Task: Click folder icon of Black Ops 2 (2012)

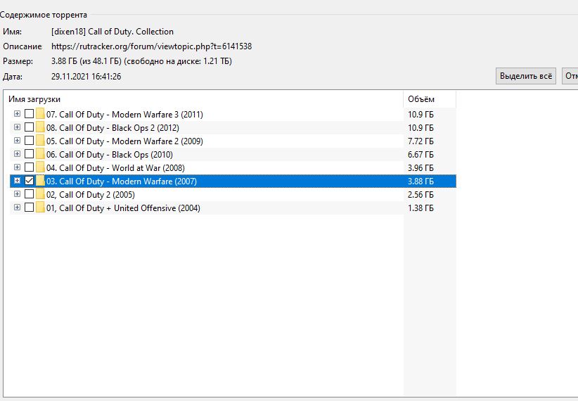Action: pos(40,128)
